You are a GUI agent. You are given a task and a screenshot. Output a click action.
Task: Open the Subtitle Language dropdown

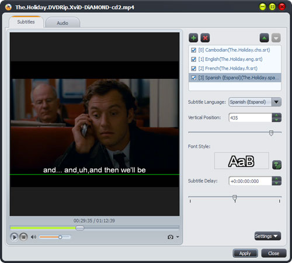(x=255, y=102)
